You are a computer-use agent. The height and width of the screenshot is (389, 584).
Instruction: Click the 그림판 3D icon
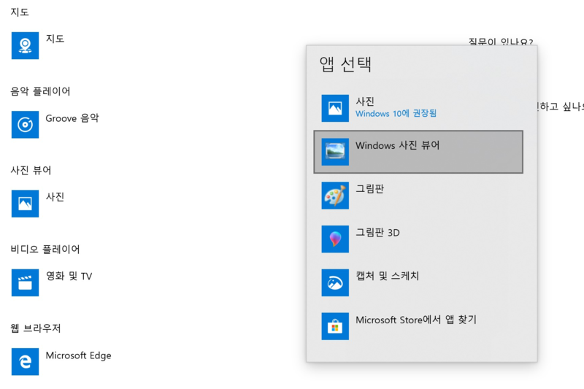335,239
